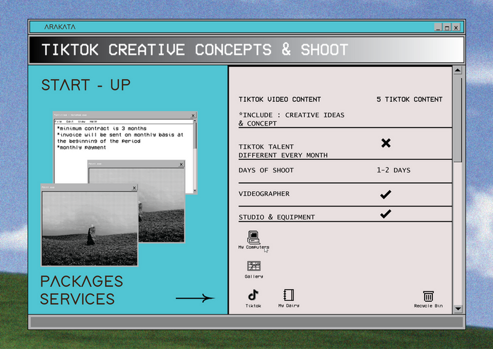493x349 pixels.
Task: Click the scroll-down arrow of the package list
Action: click(x=458, y=309)
